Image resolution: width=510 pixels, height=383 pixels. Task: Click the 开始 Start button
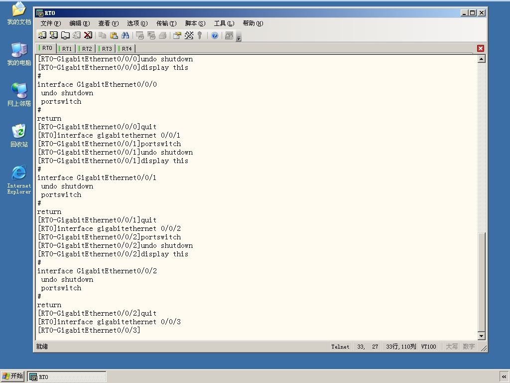coord(12,377)
